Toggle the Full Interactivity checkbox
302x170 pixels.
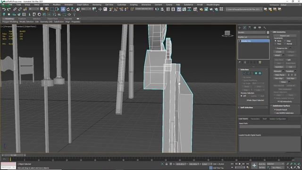click(x=278, y=102)
